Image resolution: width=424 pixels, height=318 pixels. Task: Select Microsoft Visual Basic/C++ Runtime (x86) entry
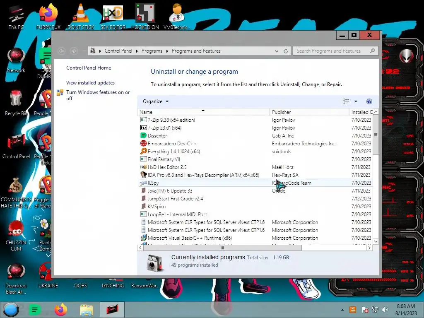point(255,238)
